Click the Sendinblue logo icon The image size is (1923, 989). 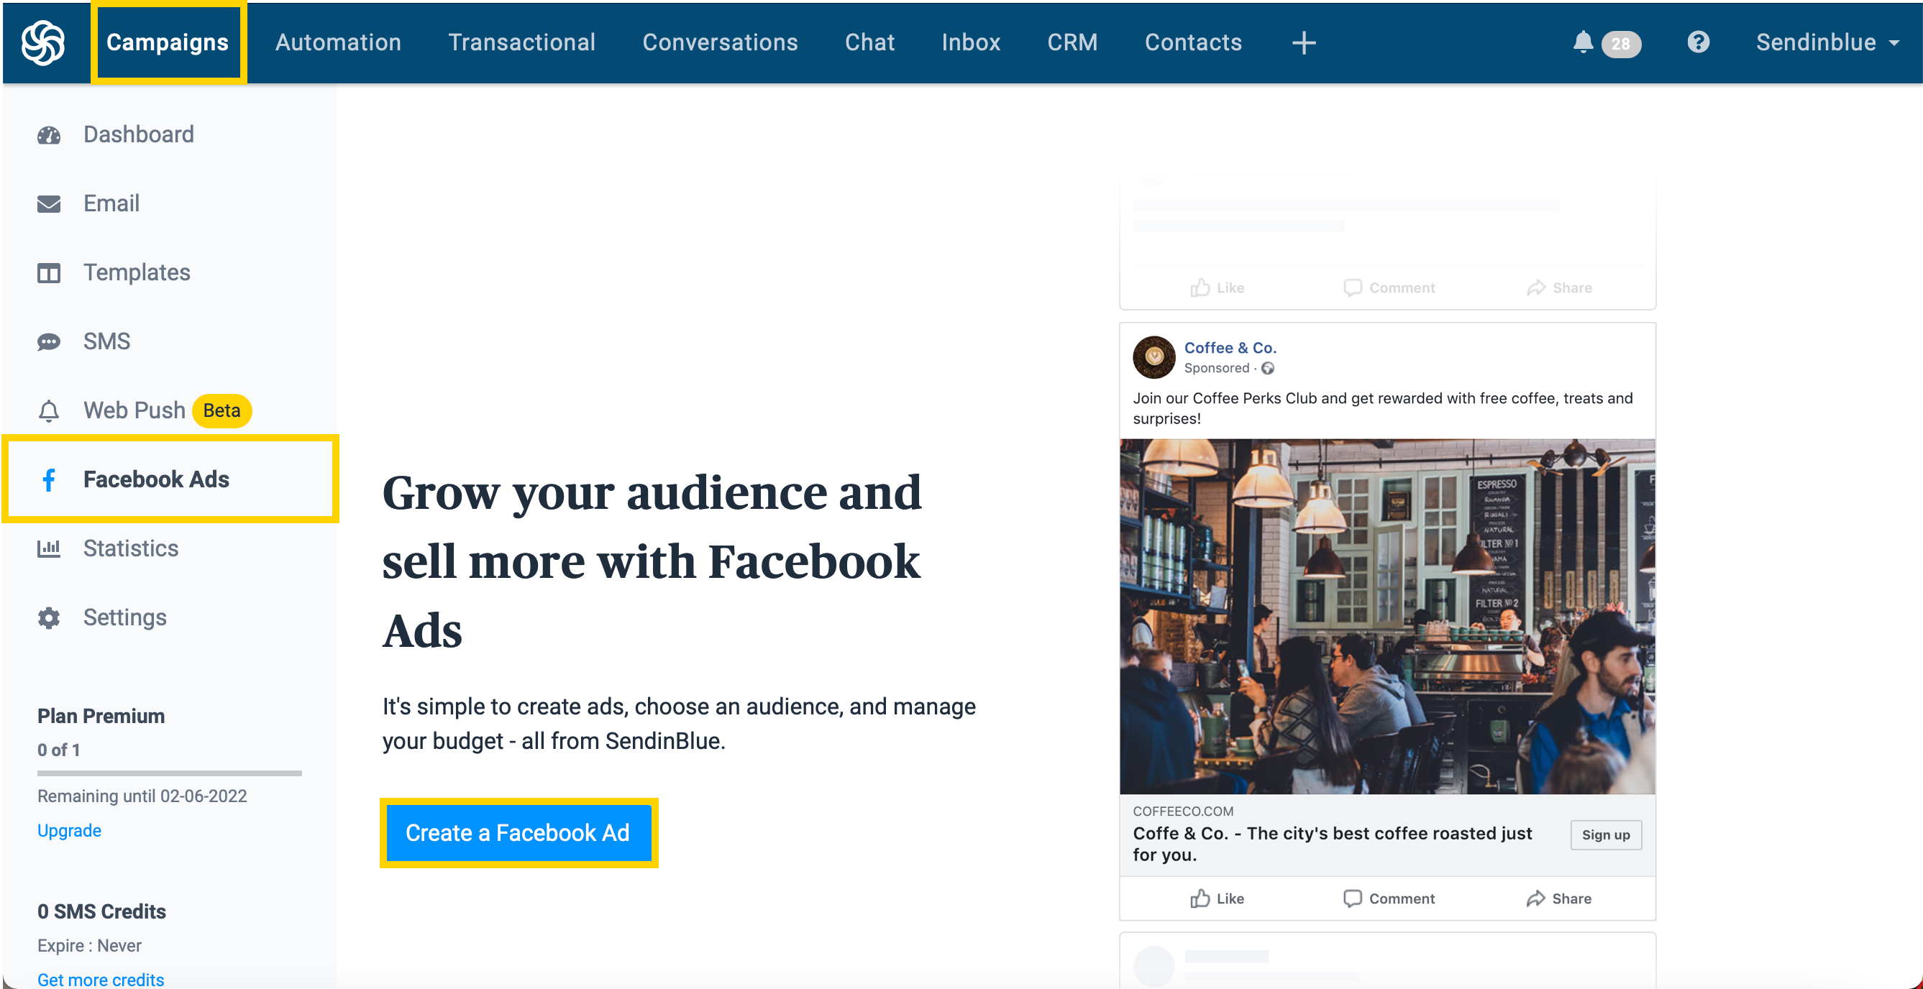[x=43, y=42]
